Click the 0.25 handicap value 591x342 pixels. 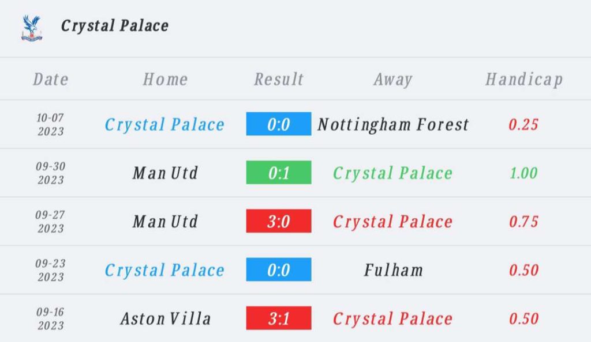[x=523, y=124]
